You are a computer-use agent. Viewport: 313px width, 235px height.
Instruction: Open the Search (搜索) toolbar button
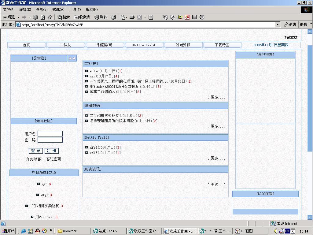point(63,17)
